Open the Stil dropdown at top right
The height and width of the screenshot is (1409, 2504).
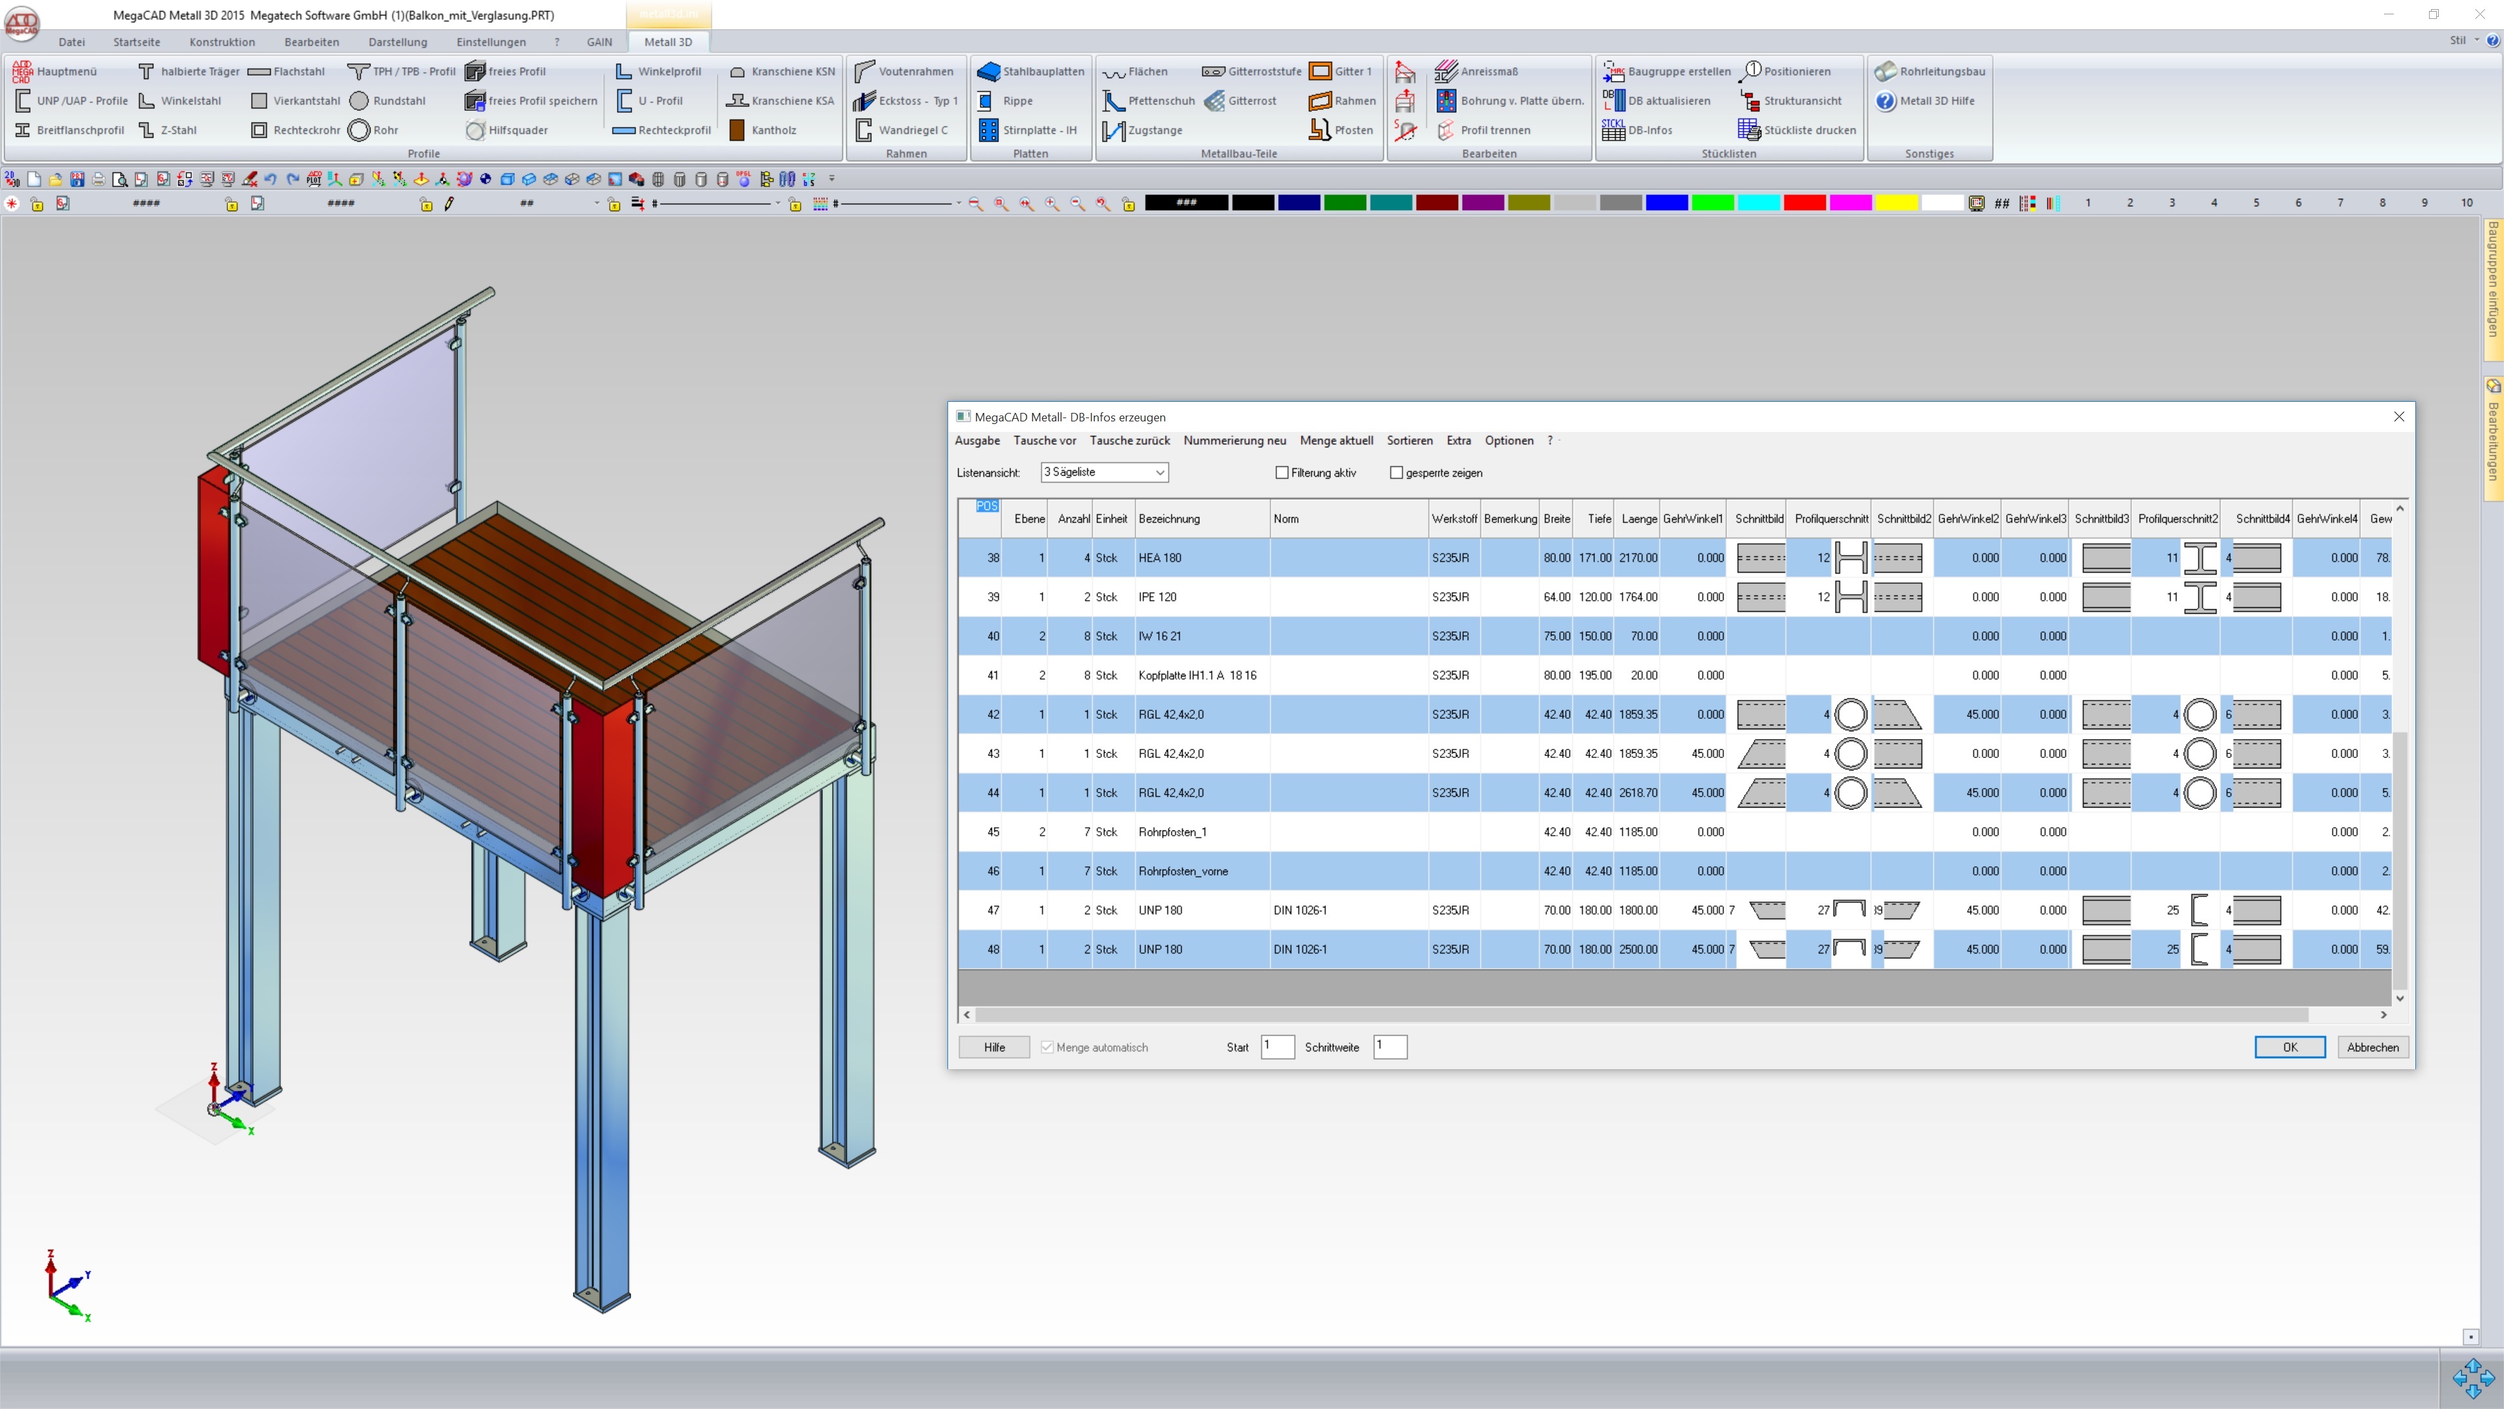[2464, 40]
